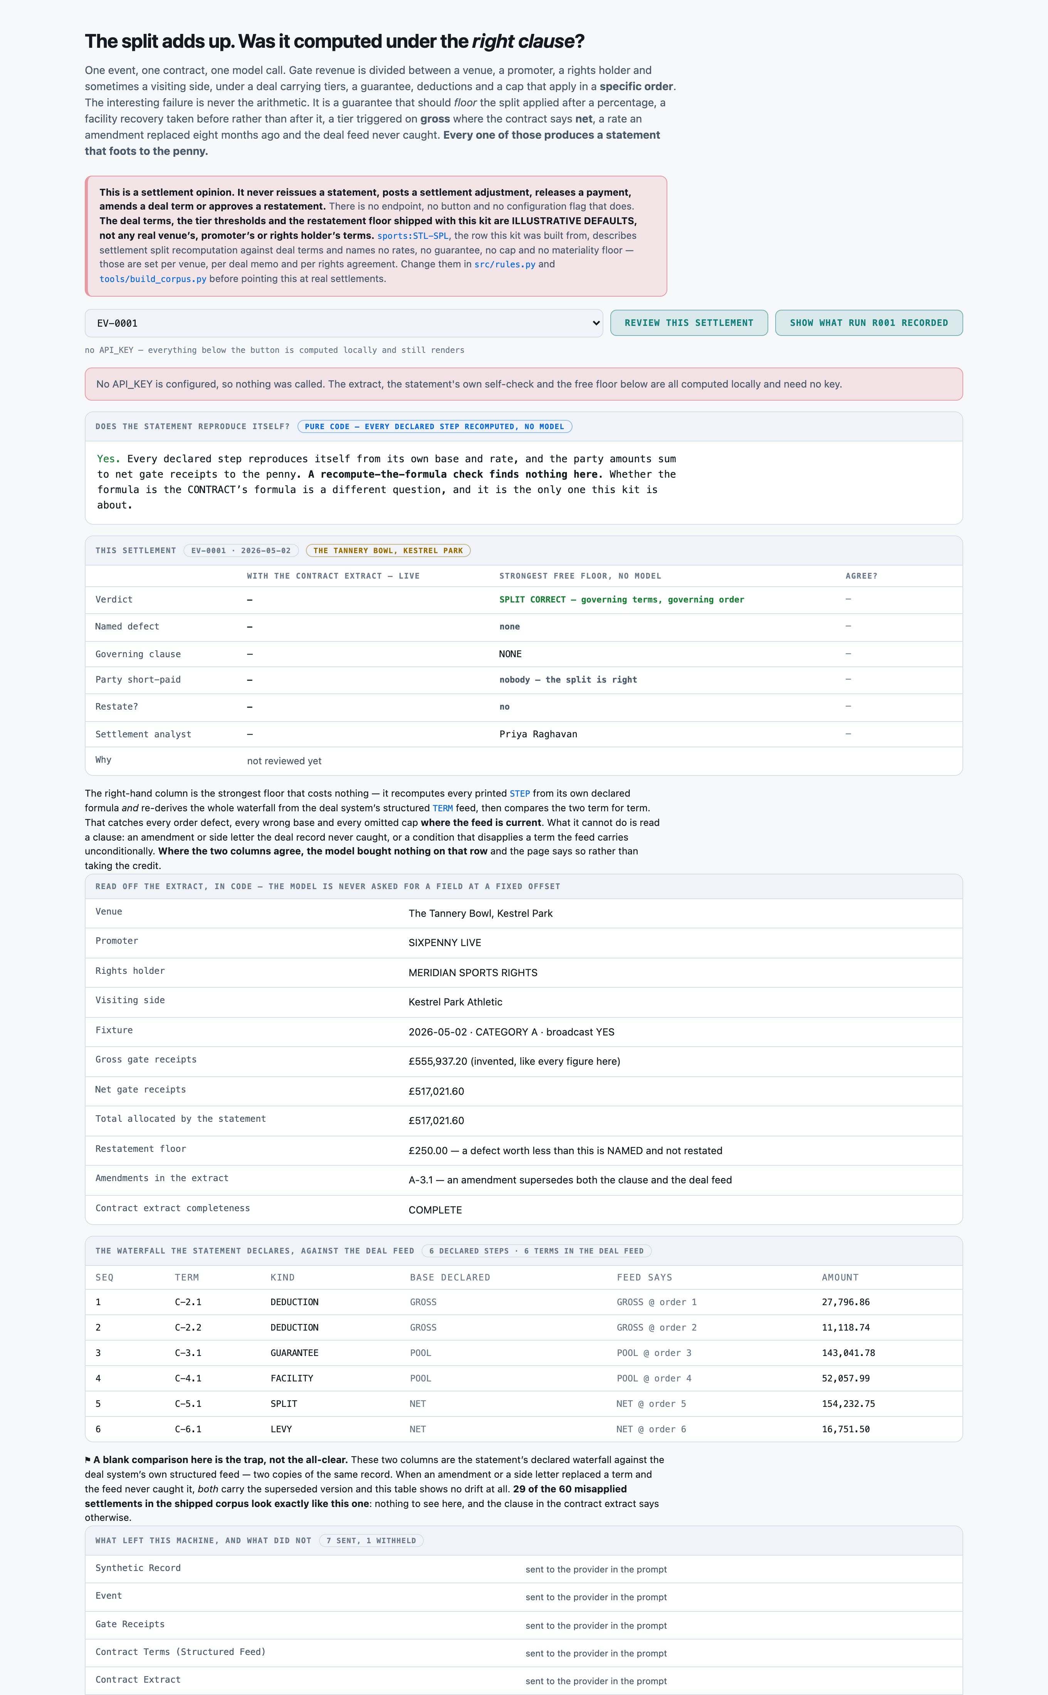Click the Split Correct verdict text
Viewport: 1048px width, 1695px height.
tap(622, 599)
